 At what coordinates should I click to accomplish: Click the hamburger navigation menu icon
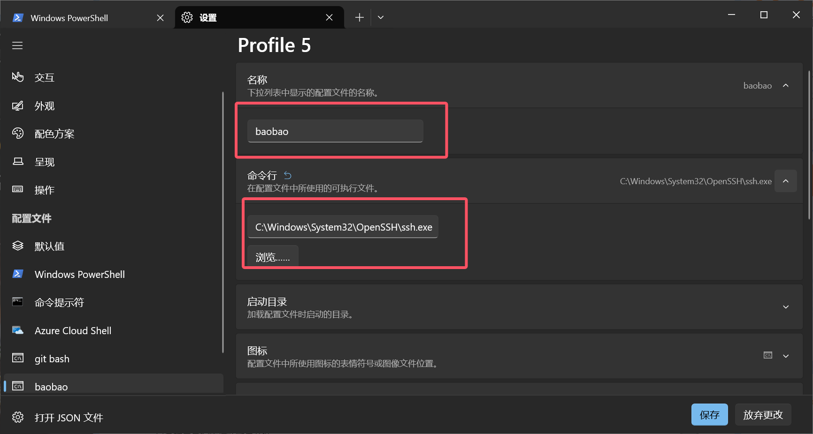click(x=17, y=45)
